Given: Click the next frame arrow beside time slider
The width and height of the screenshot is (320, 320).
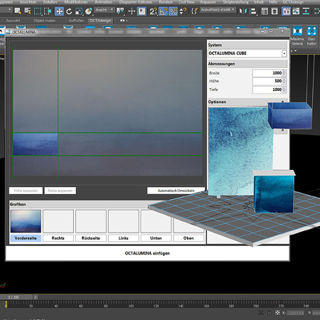Looking at the screenshot, I should point(36,297).
